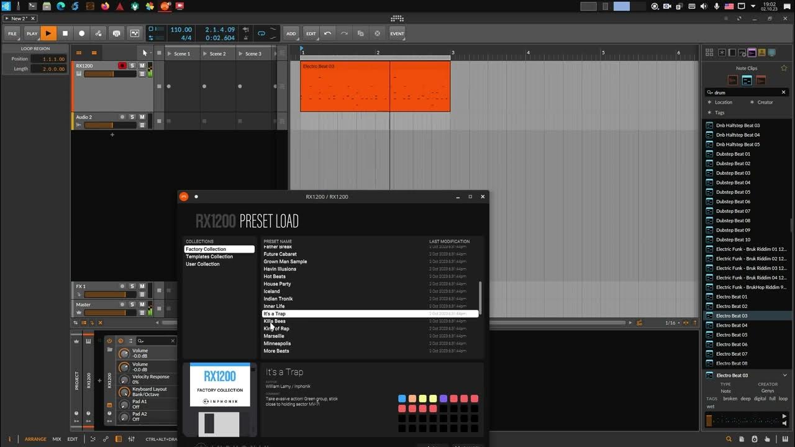Click the delete icon in edit toolbar

(x=377, y=34)
